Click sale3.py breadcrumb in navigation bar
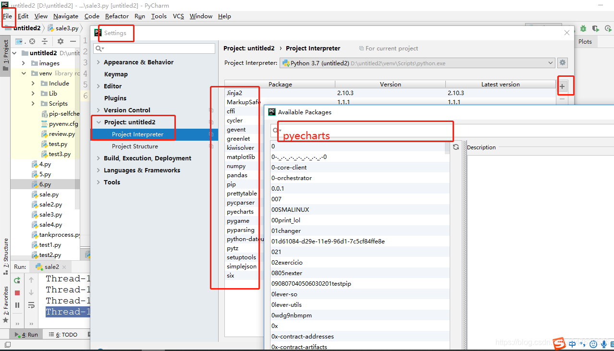This screenshot has height=351, width=614. point(63,28)
